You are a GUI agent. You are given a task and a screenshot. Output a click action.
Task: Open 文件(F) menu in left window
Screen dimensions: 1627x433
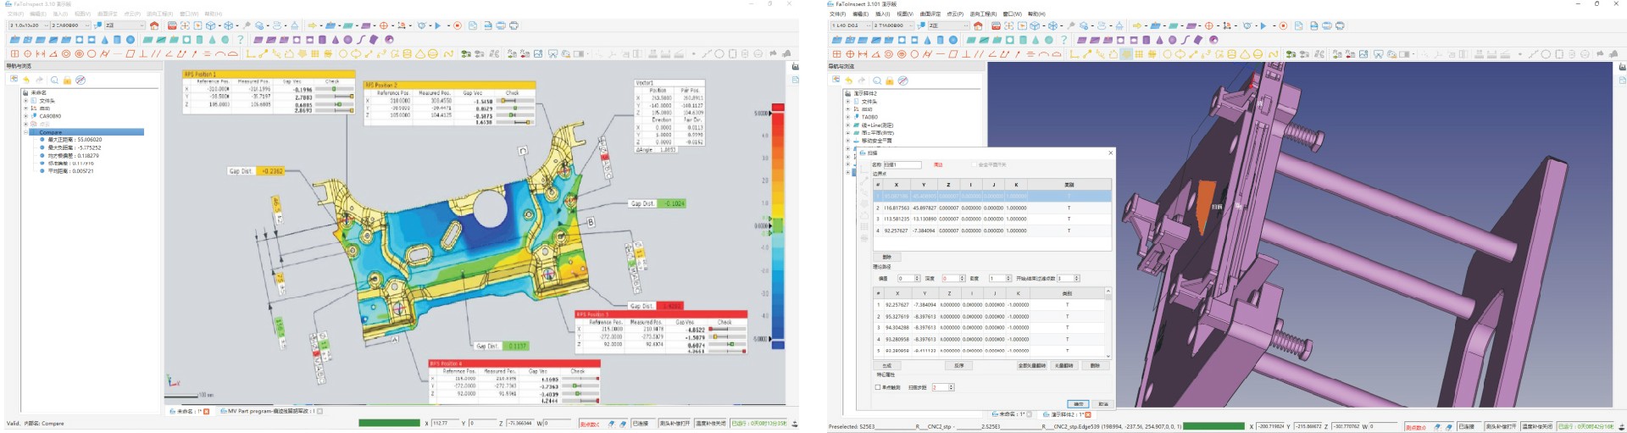tap(15, 14)
